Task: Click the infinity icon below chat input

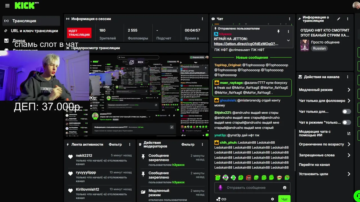Action: (224, 199)
